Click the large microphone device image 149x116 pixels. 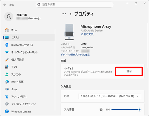[69, 32]
